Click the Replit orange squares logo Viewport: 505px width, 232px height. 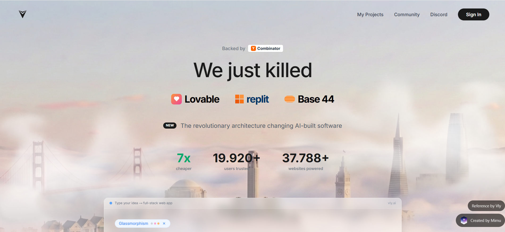239,99
